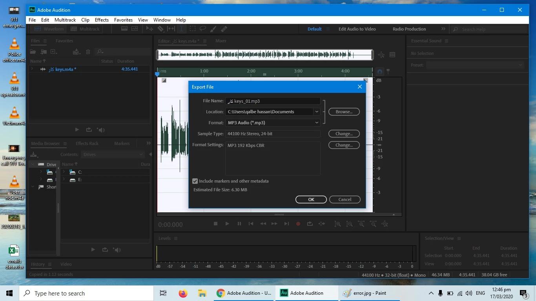Screen dimensions: 536x301
Task: Click Zoom Out Full icon
Action: pos(385,224)
